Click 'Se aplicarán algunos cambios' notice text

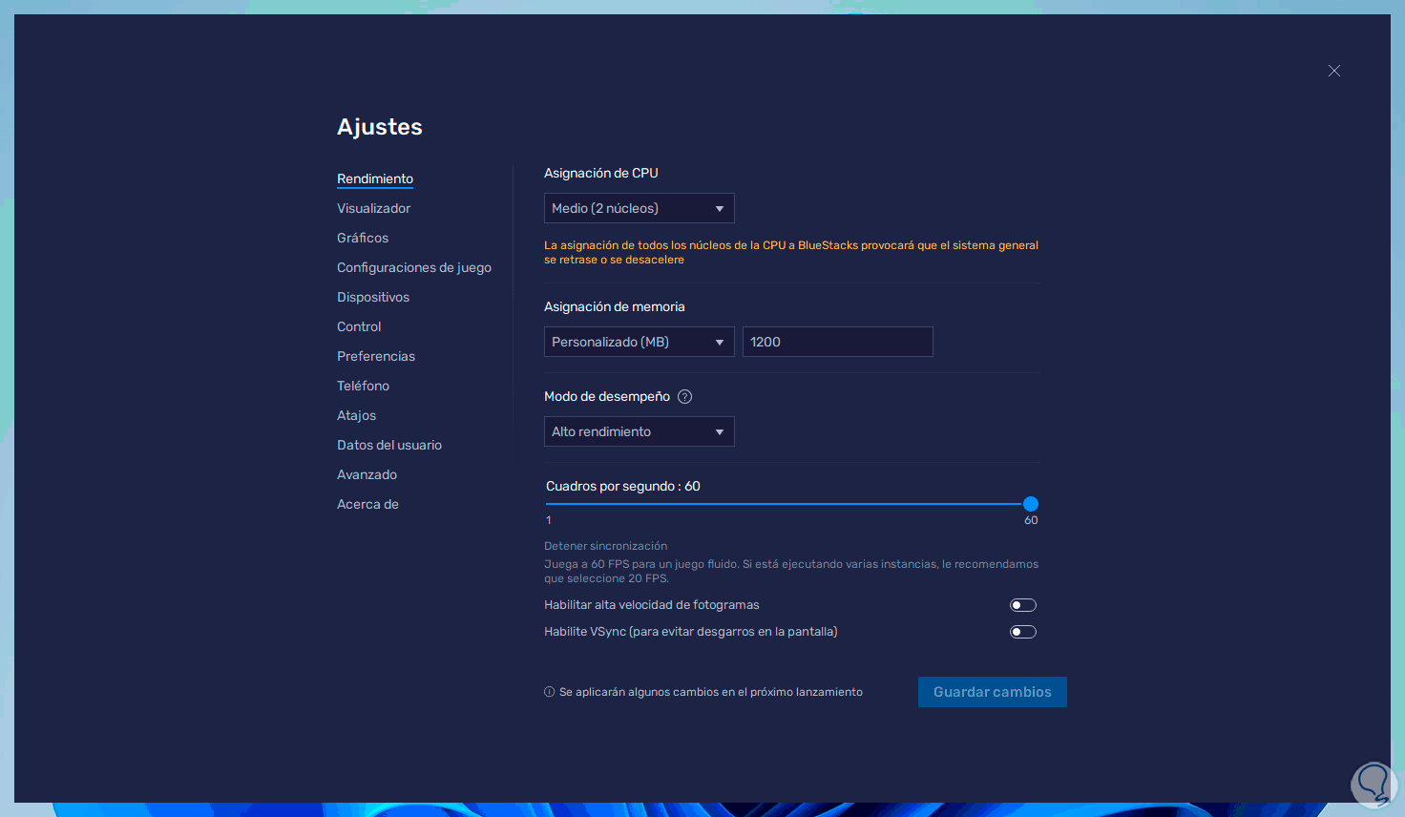pos(711,692)
